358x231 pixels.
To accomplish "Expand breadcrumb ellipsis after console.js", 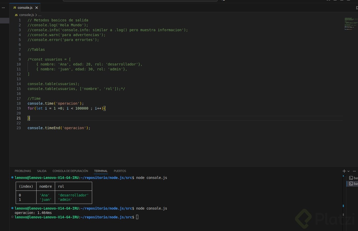I will (40, 15).
